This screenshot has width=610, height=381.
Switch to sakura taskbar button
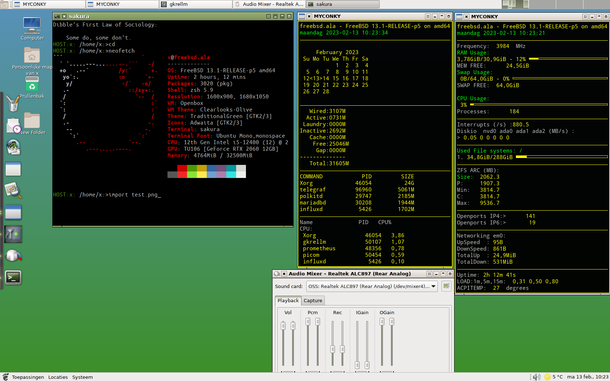click(x=343, y=4)
